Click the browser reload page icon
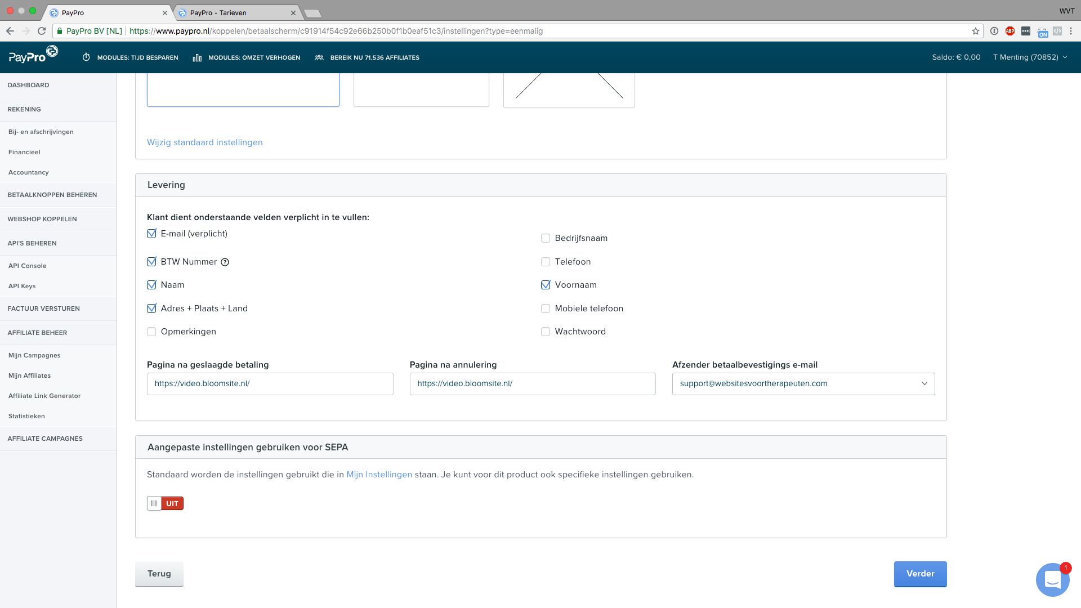Screen dimensions: 1081x608 (x=42, y=31)
